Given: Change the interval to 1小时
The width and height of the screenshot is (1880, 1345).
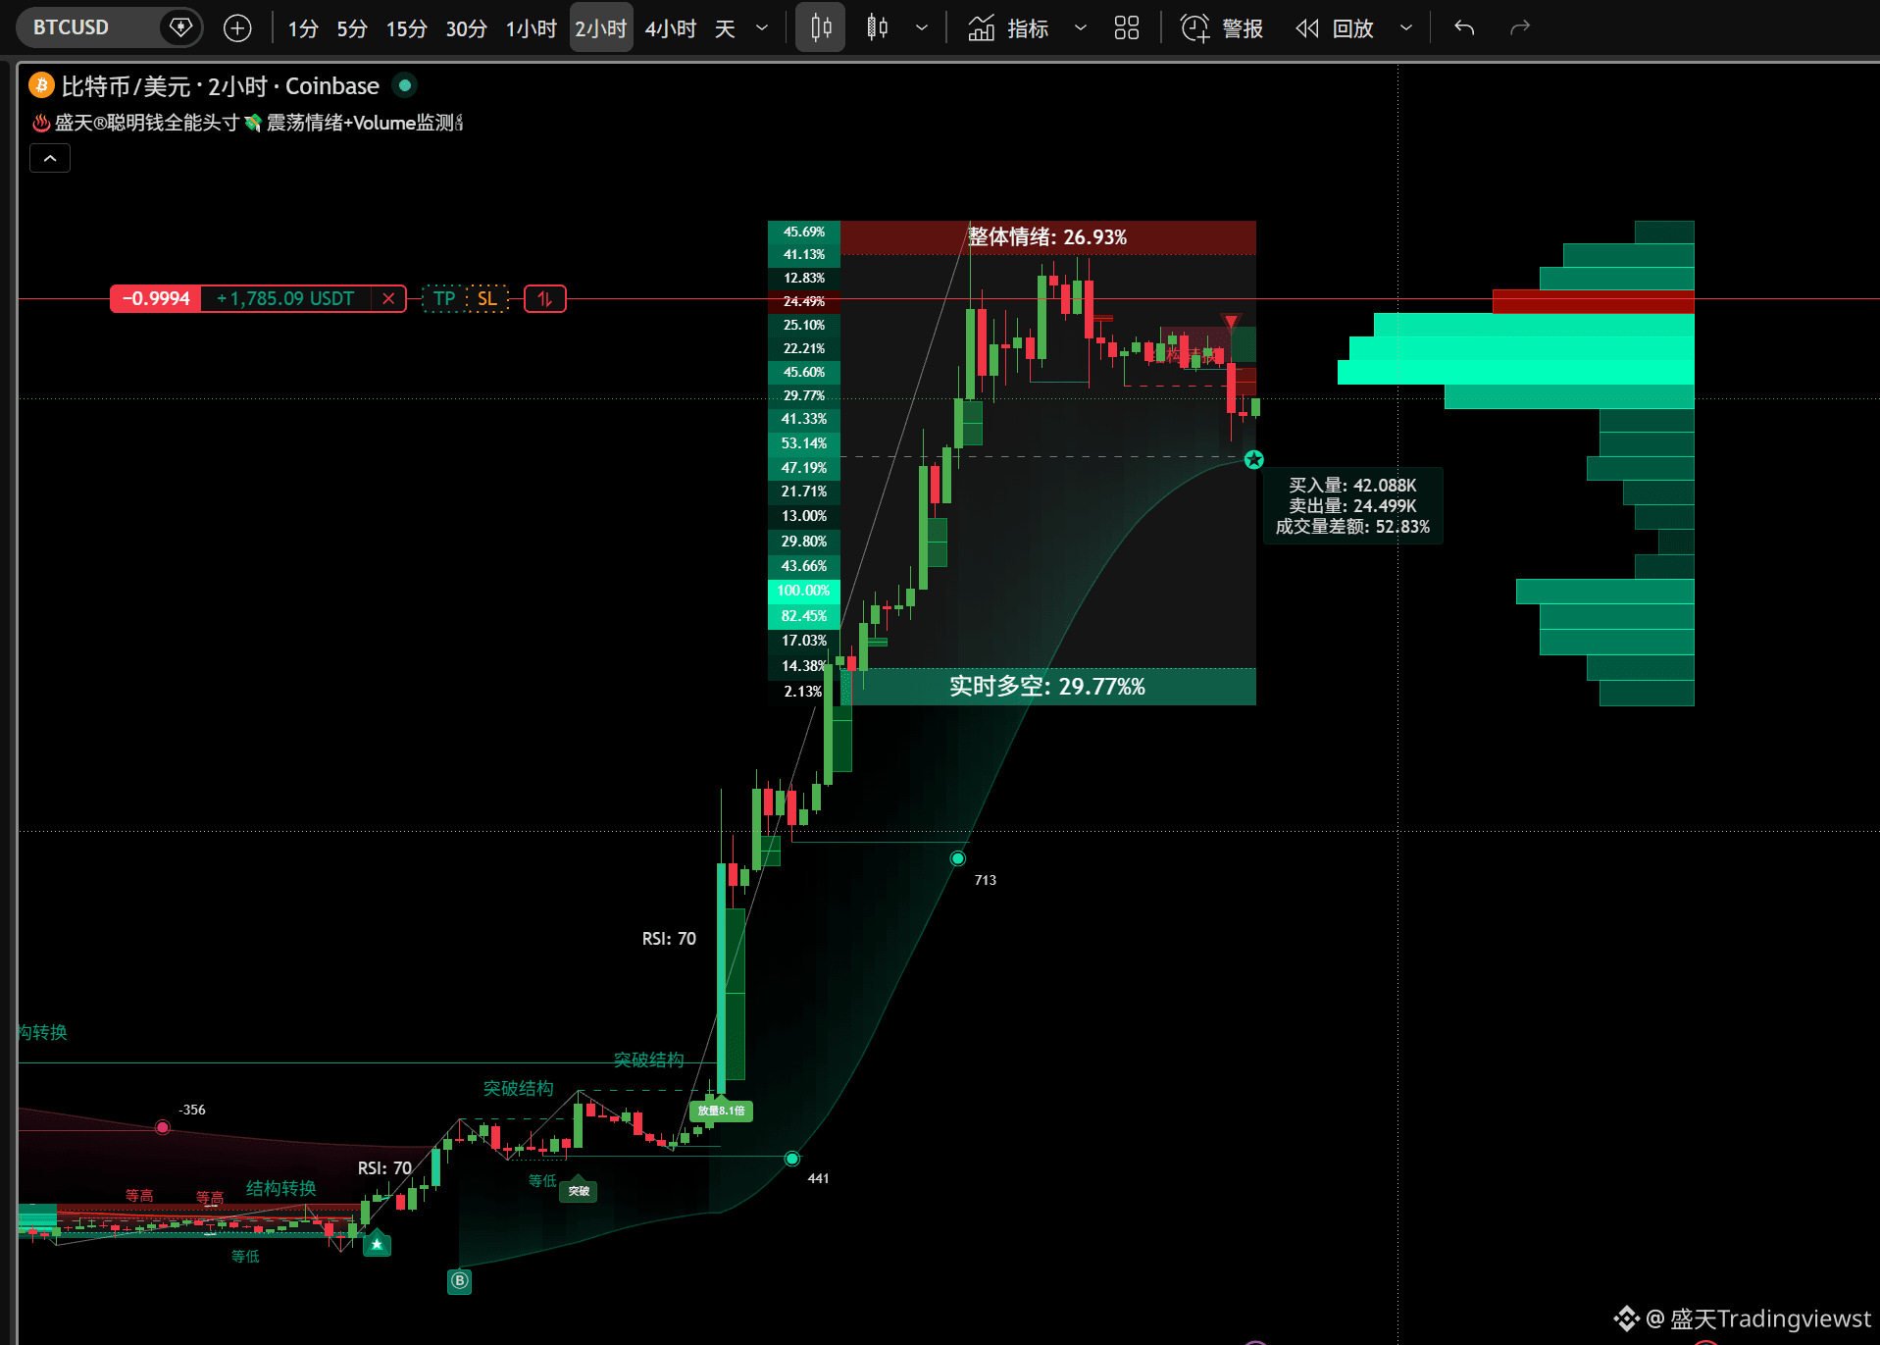Looking at the screenshot, I should 531,28.
